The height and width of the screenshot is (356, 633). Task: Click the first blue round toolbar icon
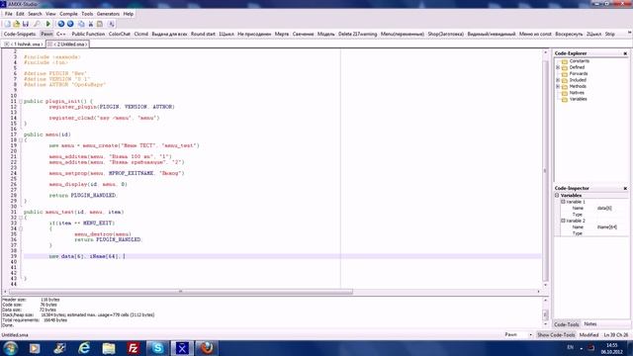61,24
